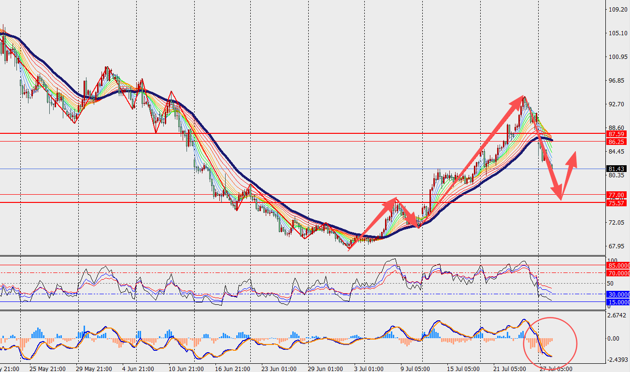Select the blue 30.0000 level label
The width and height of the screenshot is (630, 372).
[x=617, y=294]
